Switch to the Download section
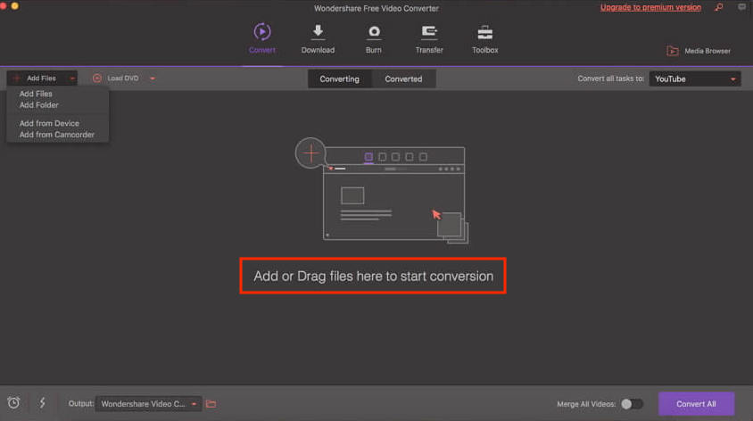Image resolution: width=753 pixels, height=421 pixels. pos(318,39)
